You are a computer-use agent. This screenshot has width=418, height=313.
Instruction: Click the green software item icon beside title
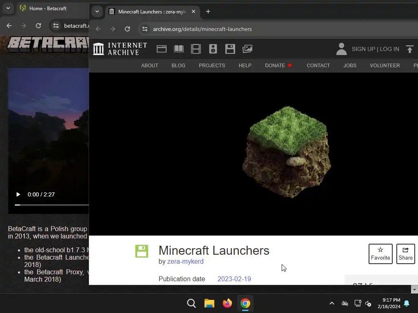coord(142,251)
